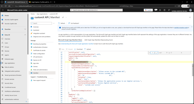Close the Manifest blade with the X
The image size is (194, 104).
190,17
